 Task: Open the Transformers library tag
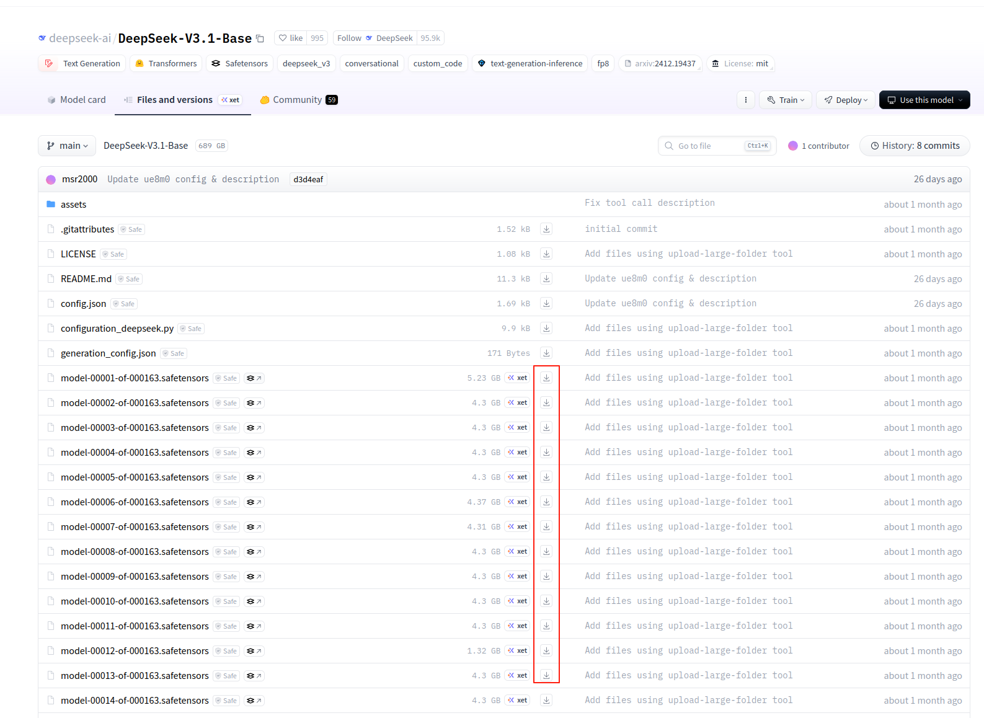[166, 63]
